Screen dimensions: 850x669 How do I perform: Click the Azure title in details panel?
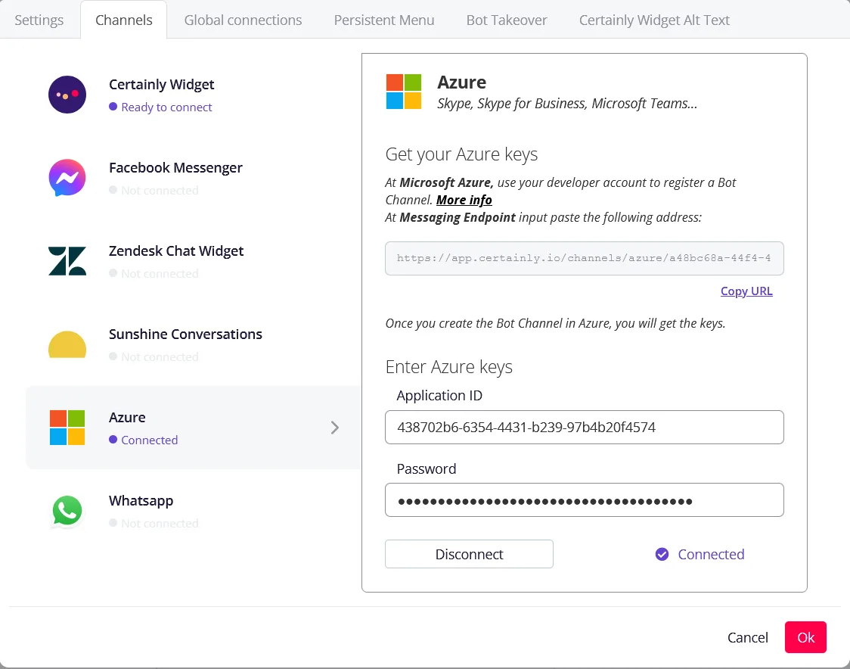click(x=462, y=82)
